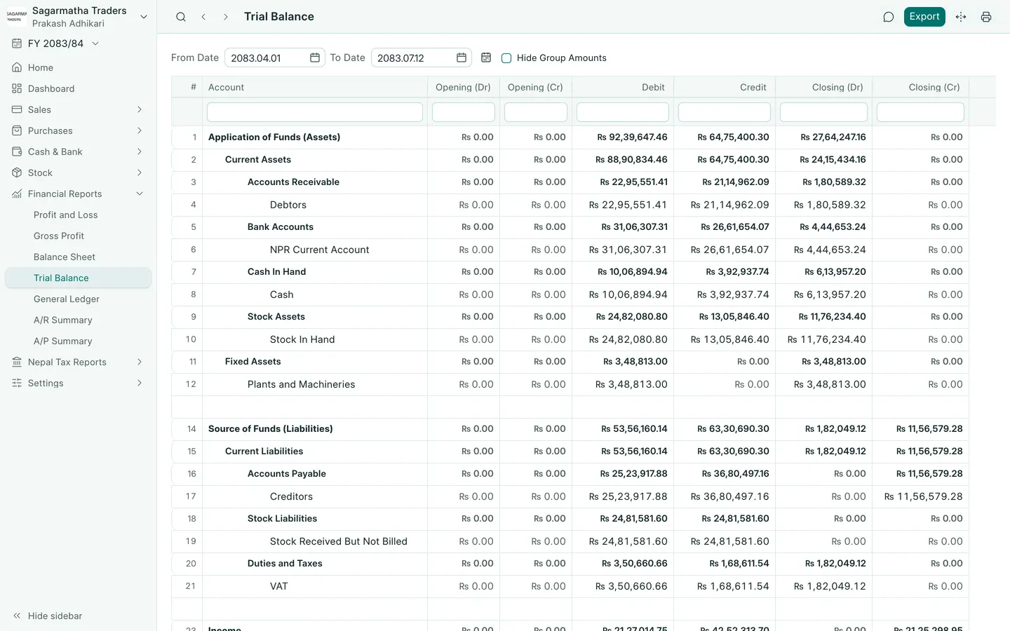The image size is (1010, 631).
Task: Go back with the left arrow
Action: (x=203, y=17)
